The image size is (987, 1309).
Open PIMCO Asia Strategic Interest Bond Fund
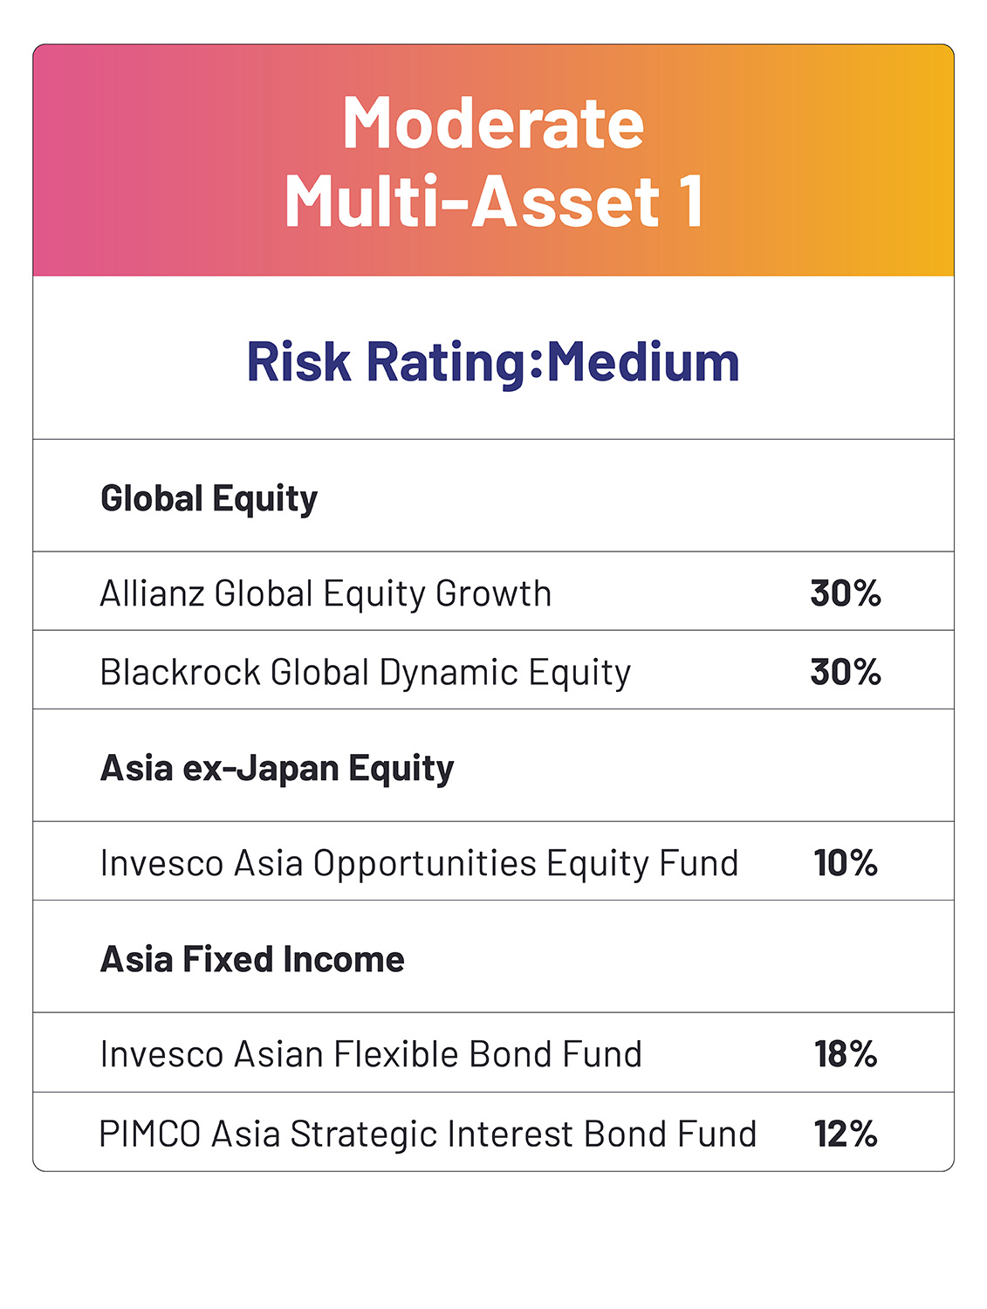(428, 1134)
